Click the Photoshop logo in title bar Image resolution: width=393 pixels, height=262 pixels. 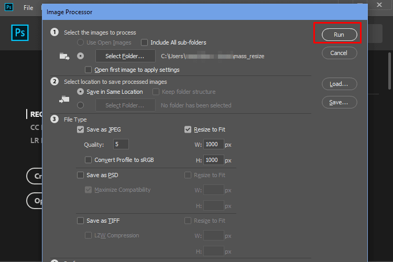(x=9, y=7)
